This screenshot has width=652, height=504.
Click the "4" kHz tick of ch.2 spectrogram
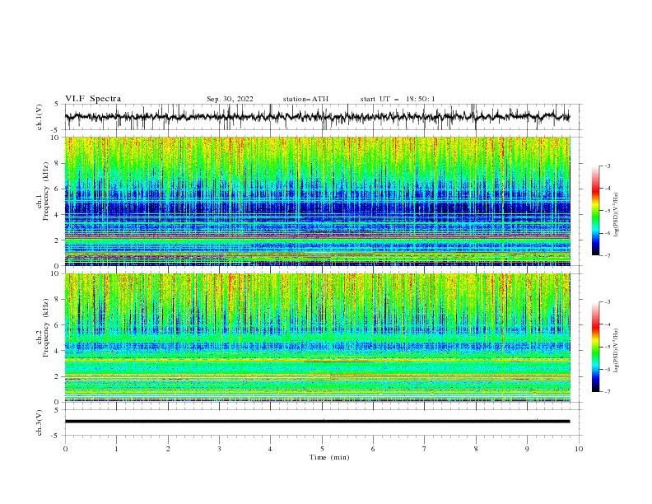click(x=57, y=351)
